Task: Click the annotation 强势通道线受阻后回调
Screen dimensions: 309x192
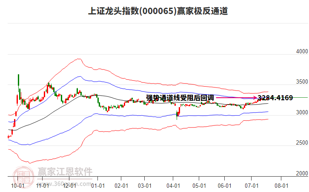Action: [180, 98]
